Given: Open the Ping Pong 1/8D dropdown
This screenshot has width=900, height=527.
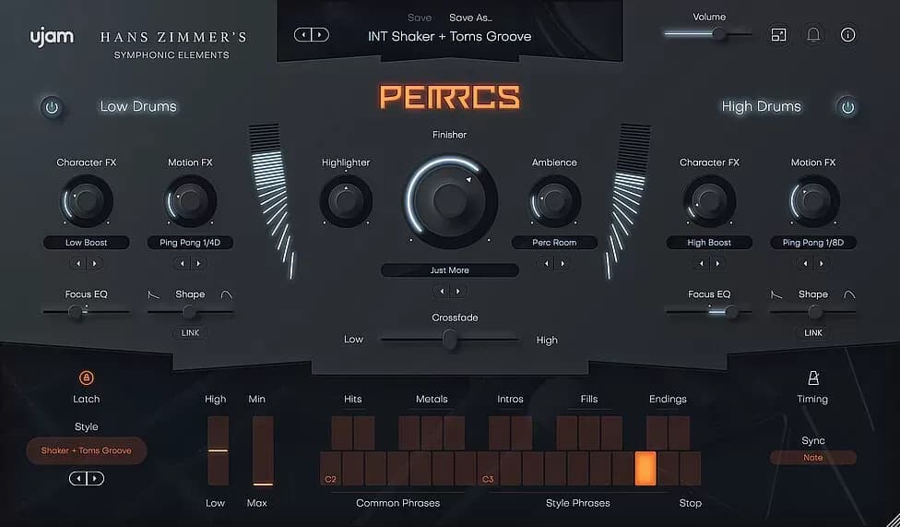Looking at the screenshot, I should pyautogui.click(x=813, y=243).
